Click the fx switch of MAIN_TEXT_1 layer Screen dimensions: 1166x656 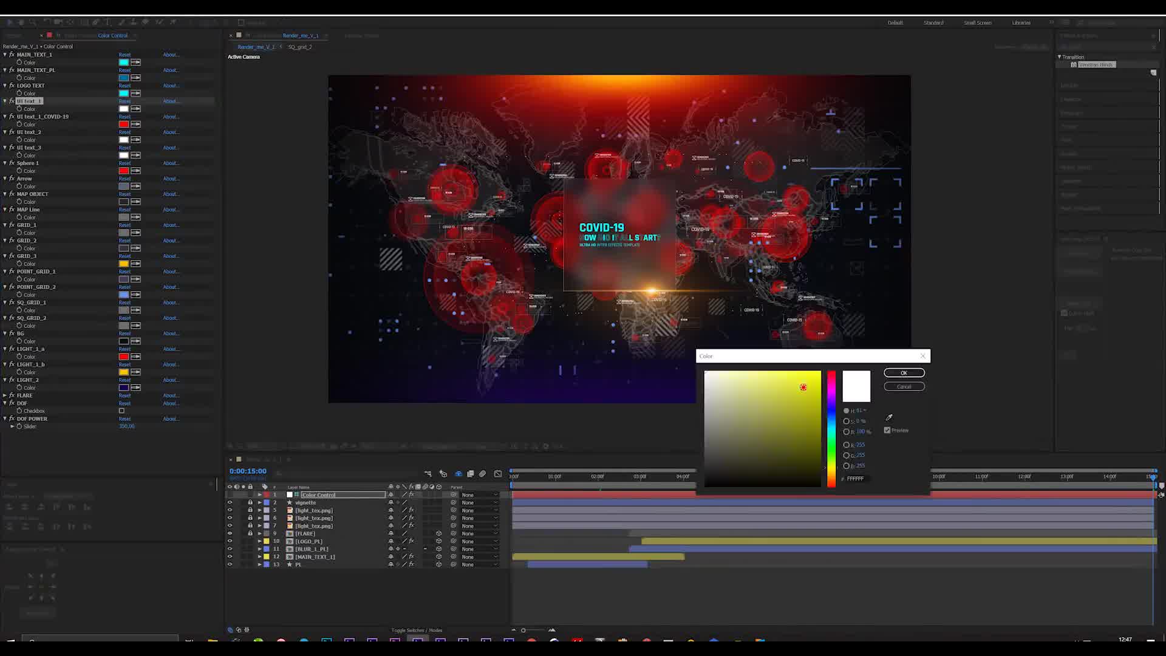click(412, 556)
